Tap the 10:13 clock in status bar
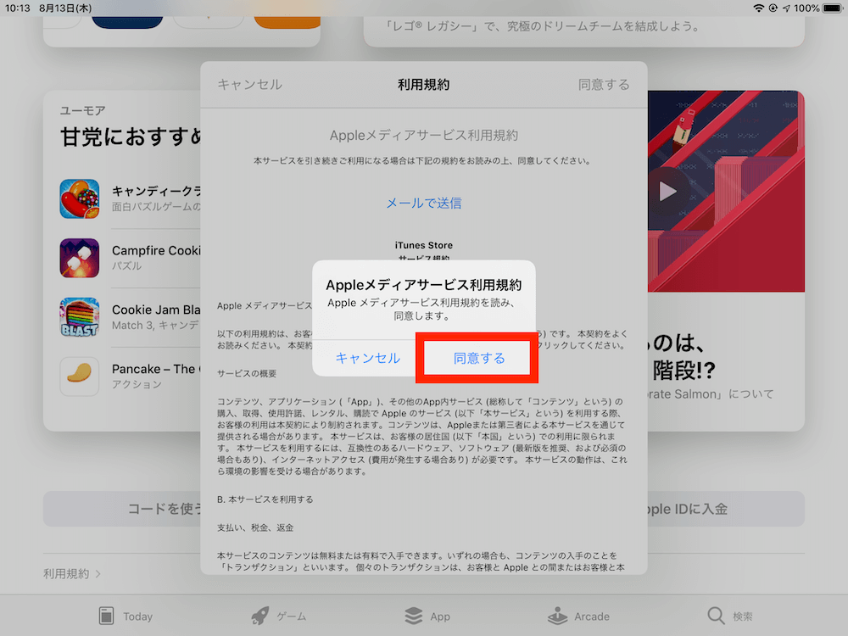The height and width of the screenshot is (636, 848). coord(17,8)
